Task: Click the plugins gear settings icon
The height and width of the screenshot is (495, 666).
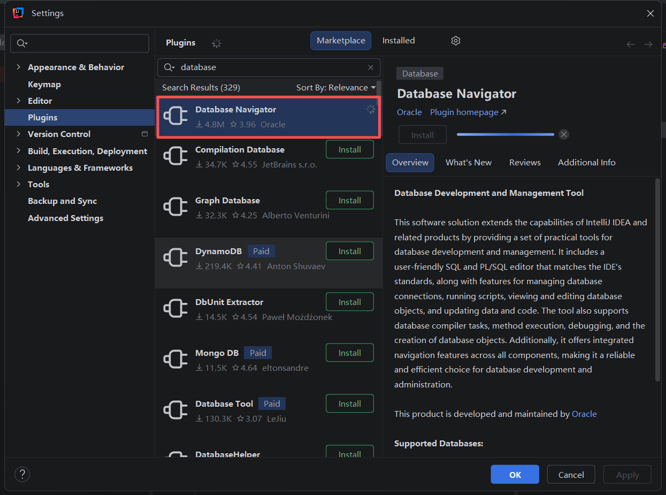Action: click(456, 41)
